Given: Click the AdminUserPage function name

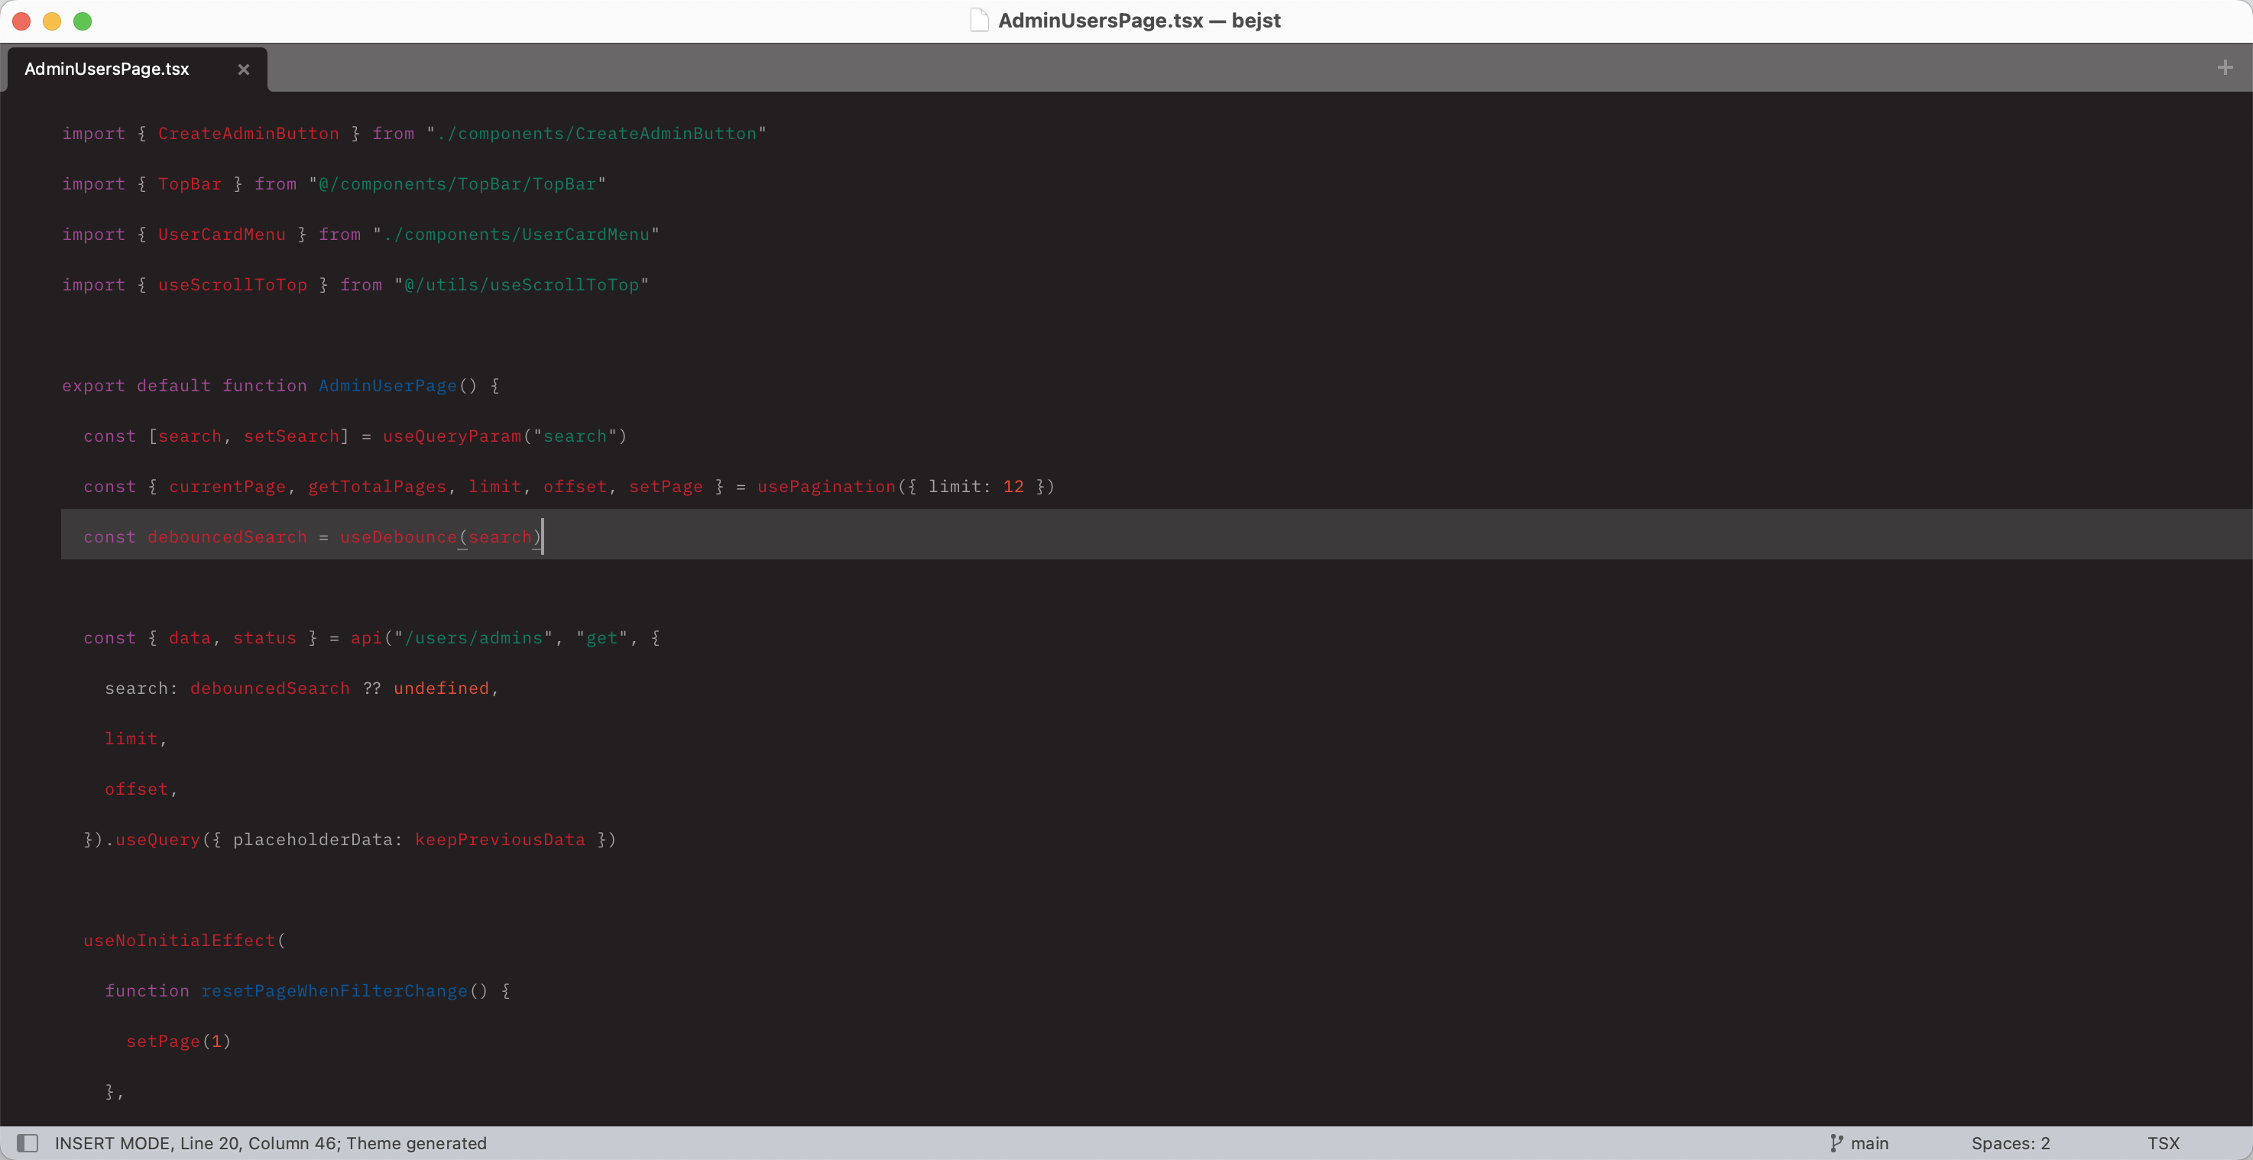Looking at the screenshot, I should coord(387,385).
